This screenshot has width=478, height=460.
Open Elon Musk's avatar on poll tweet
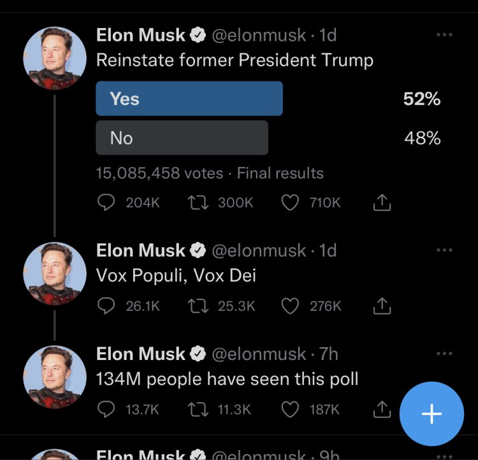coord(54,59)
